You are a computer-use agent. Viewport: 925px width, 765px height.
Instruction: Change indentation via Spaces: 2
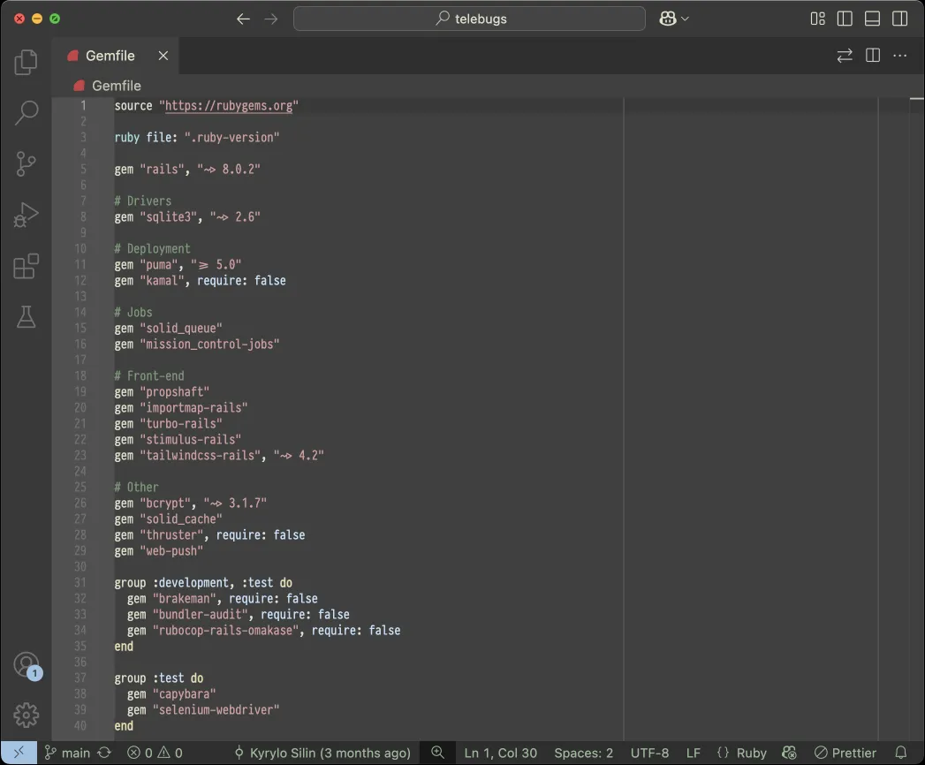[583, 753]
